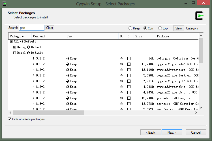
Task: Click the Clear search button
Action: [50, 28]
